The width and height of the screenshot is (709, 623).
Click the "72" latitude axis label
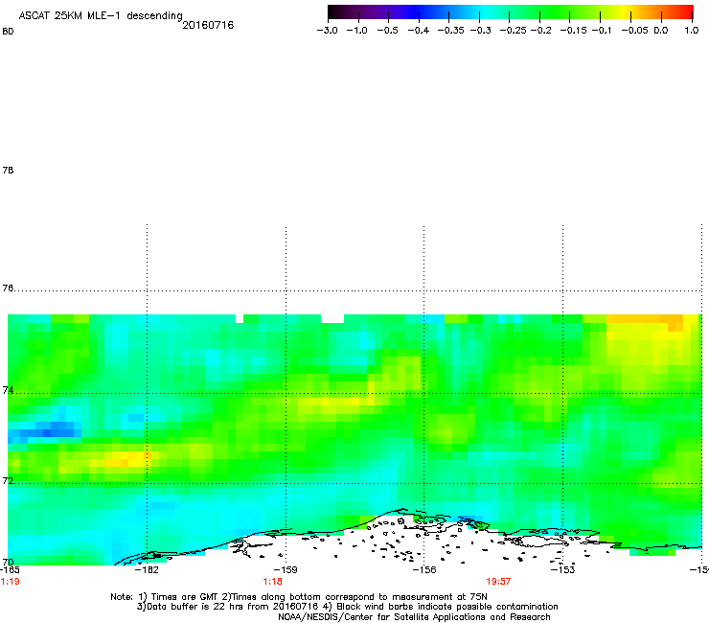click(x=8, y=480)
